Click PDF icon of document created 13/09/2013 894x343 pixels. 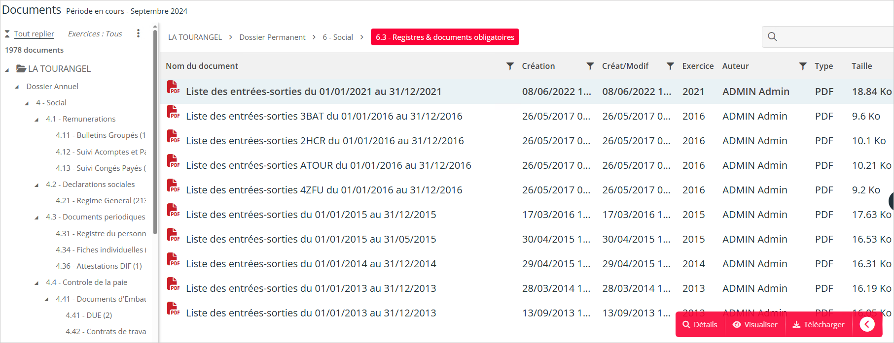(x=173, y=309)
